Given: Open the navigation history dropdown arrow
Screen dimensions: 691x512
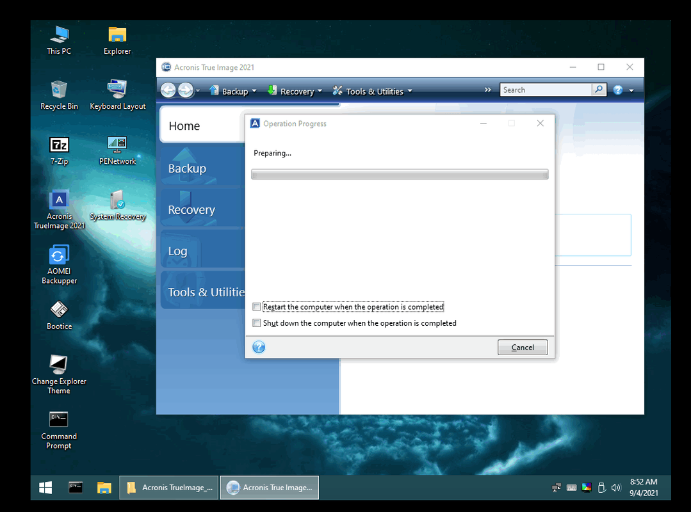Looking at the screenshot, I should click(x=198, y=91).
